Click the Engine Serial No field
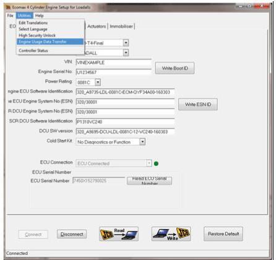The height and width of the screenshot is (260, 276). 114,72
